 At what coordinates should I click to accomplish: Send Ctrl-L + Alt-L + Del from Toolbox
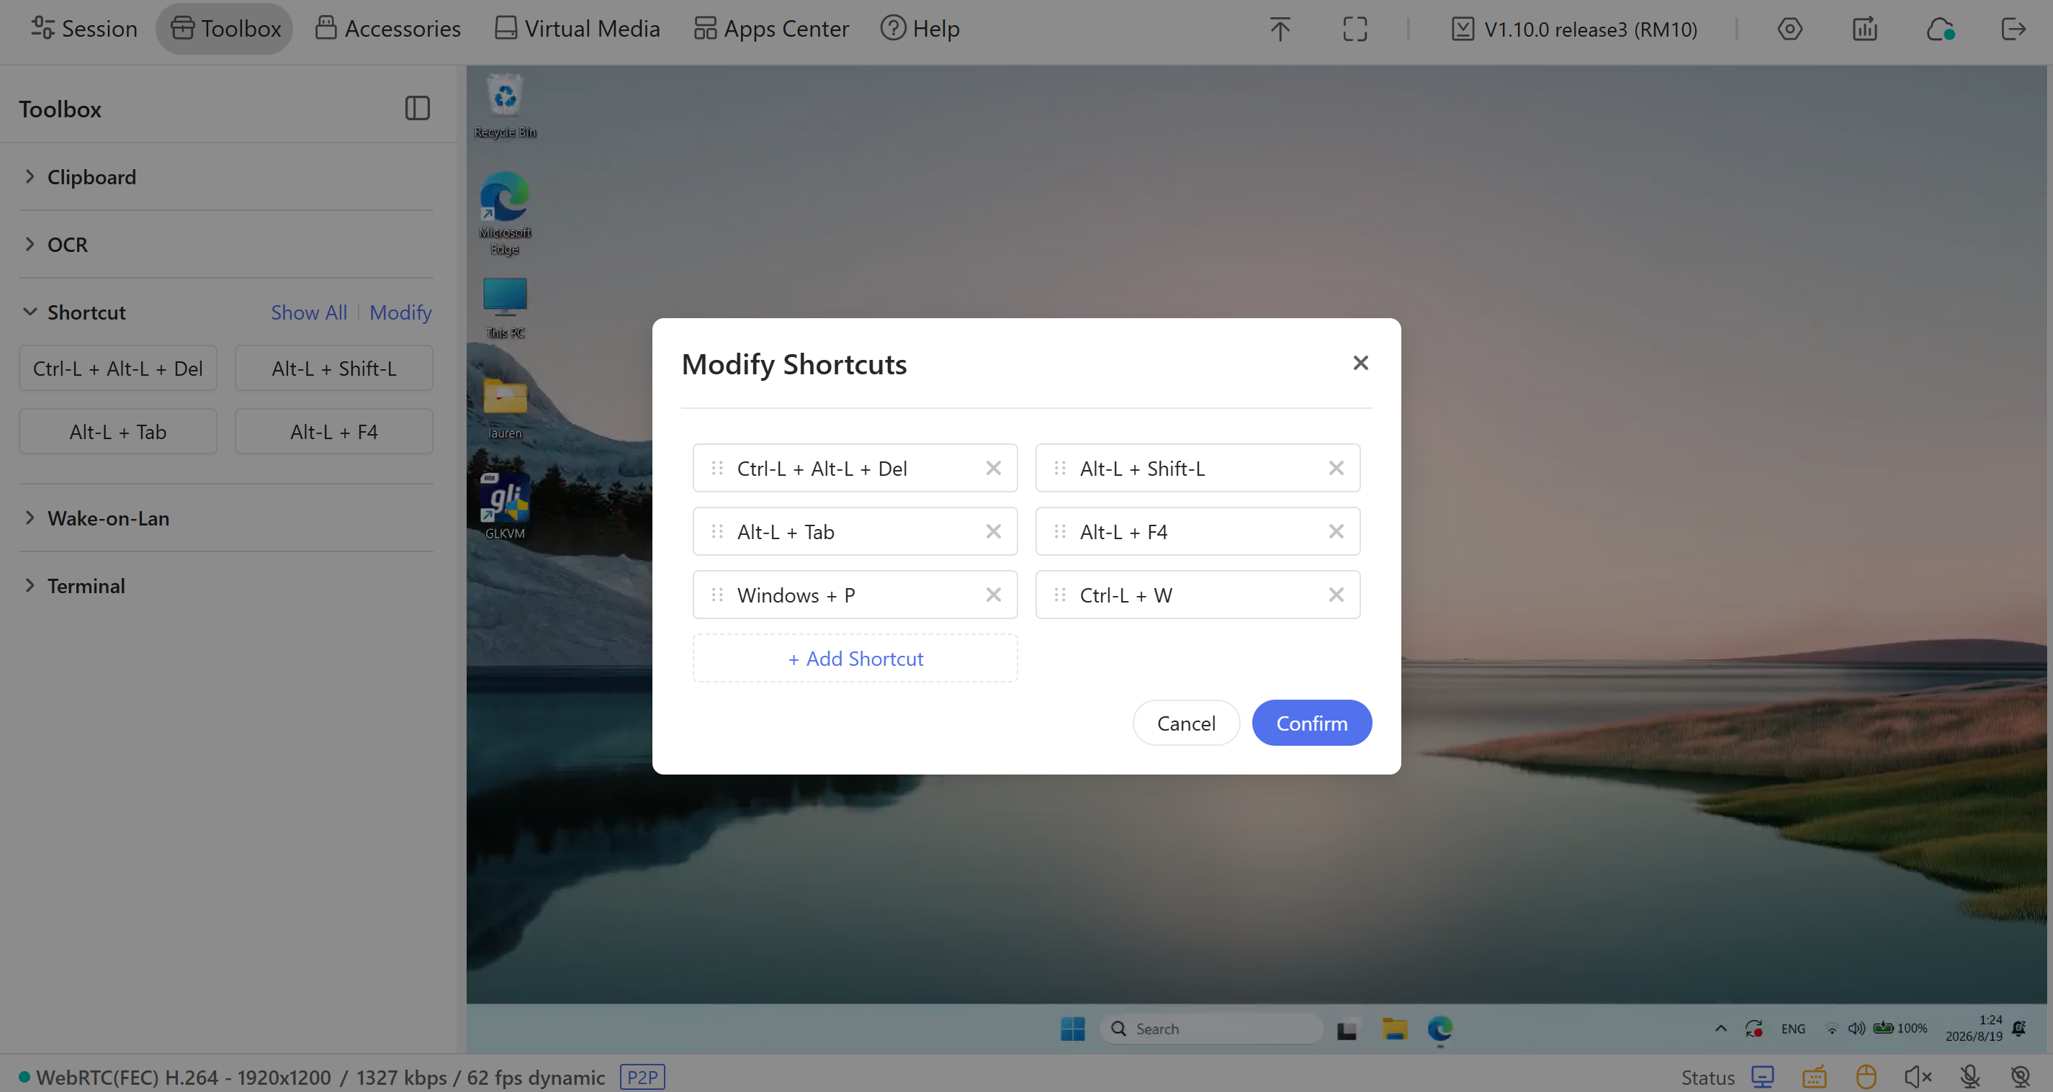pyautogui.click(x=118, y=368)
